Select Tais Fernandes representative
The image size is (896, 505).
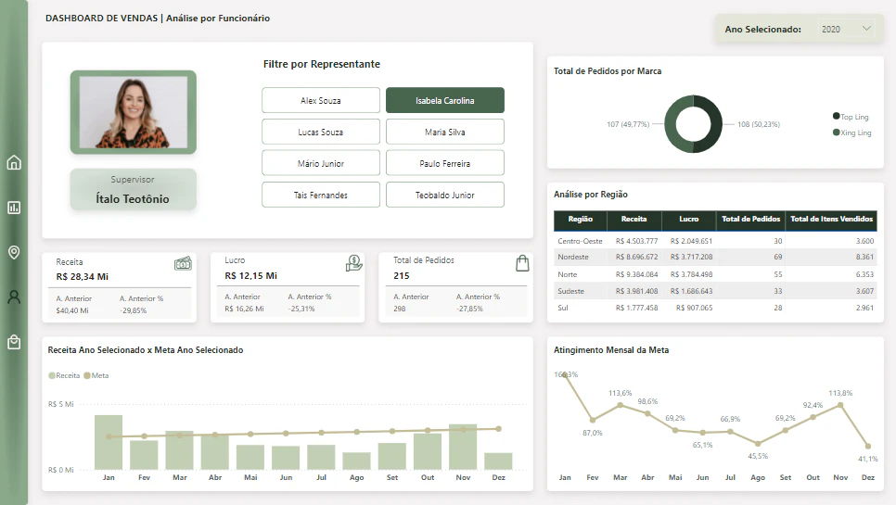click(321, 195)
